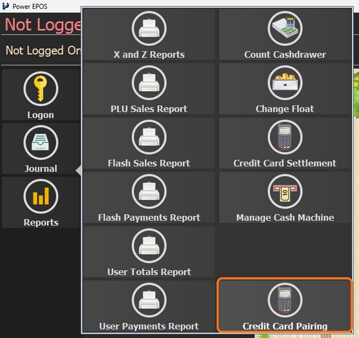Click the Power EPOS app logo
Image resolution: width=359 pixels, height=338 pixels.
pyautogui.click(x=6, y=6)
